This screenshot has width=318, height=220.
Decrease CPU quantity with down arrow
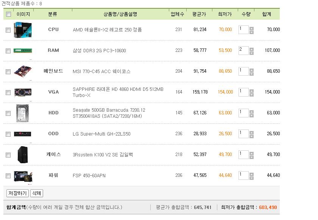251,33
